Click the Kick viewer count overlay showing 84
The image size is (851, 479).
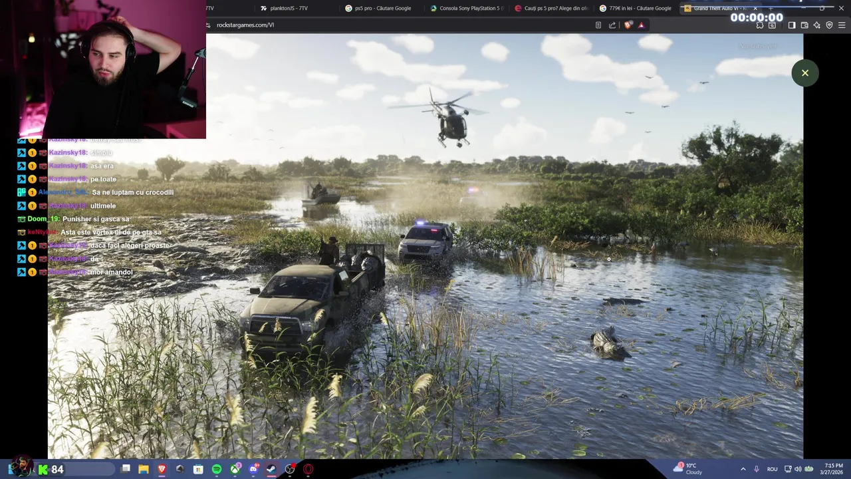point(51,470)
